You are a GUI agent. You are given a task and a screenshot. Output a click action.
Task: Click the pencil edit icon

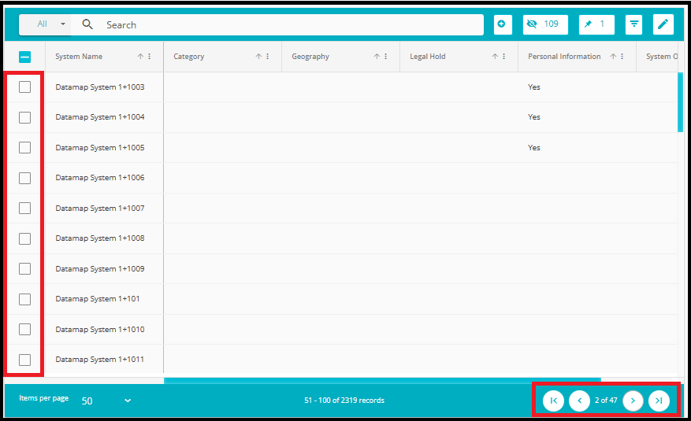tap(663, 24)
